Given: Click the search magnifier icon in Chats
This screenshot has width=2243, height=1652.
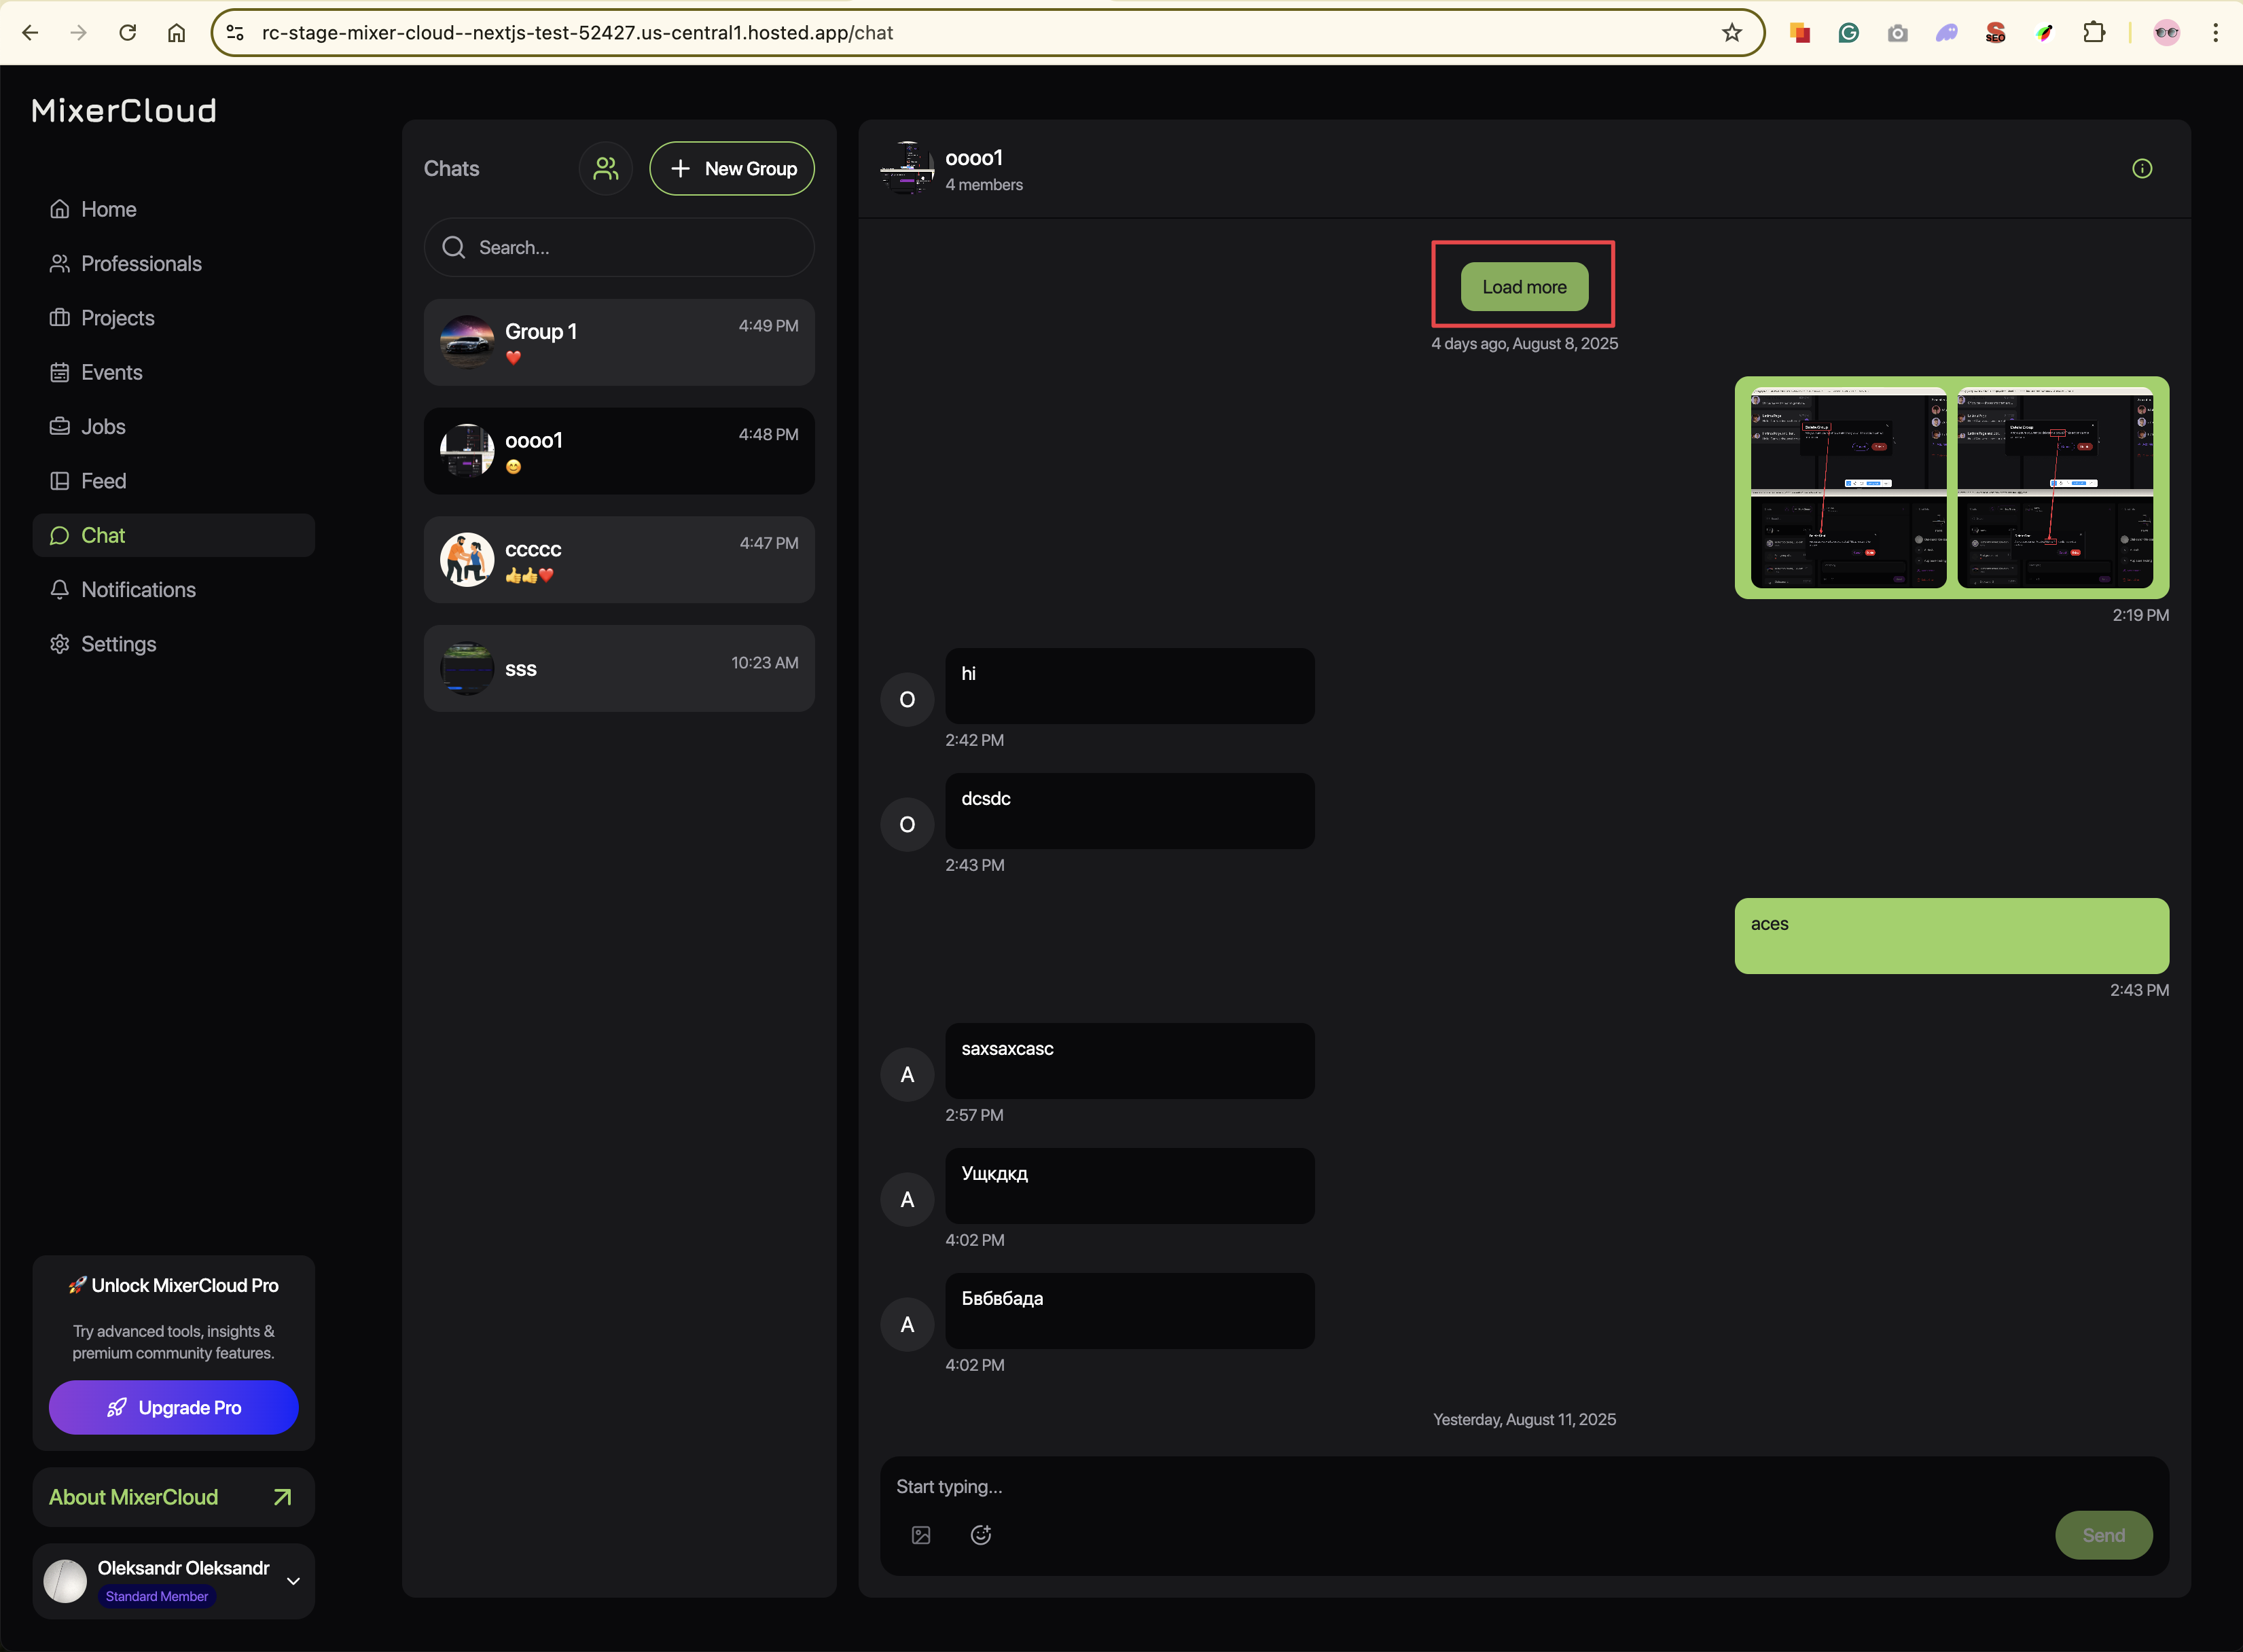Looking at the screenshot, I should tap(454, 247).
